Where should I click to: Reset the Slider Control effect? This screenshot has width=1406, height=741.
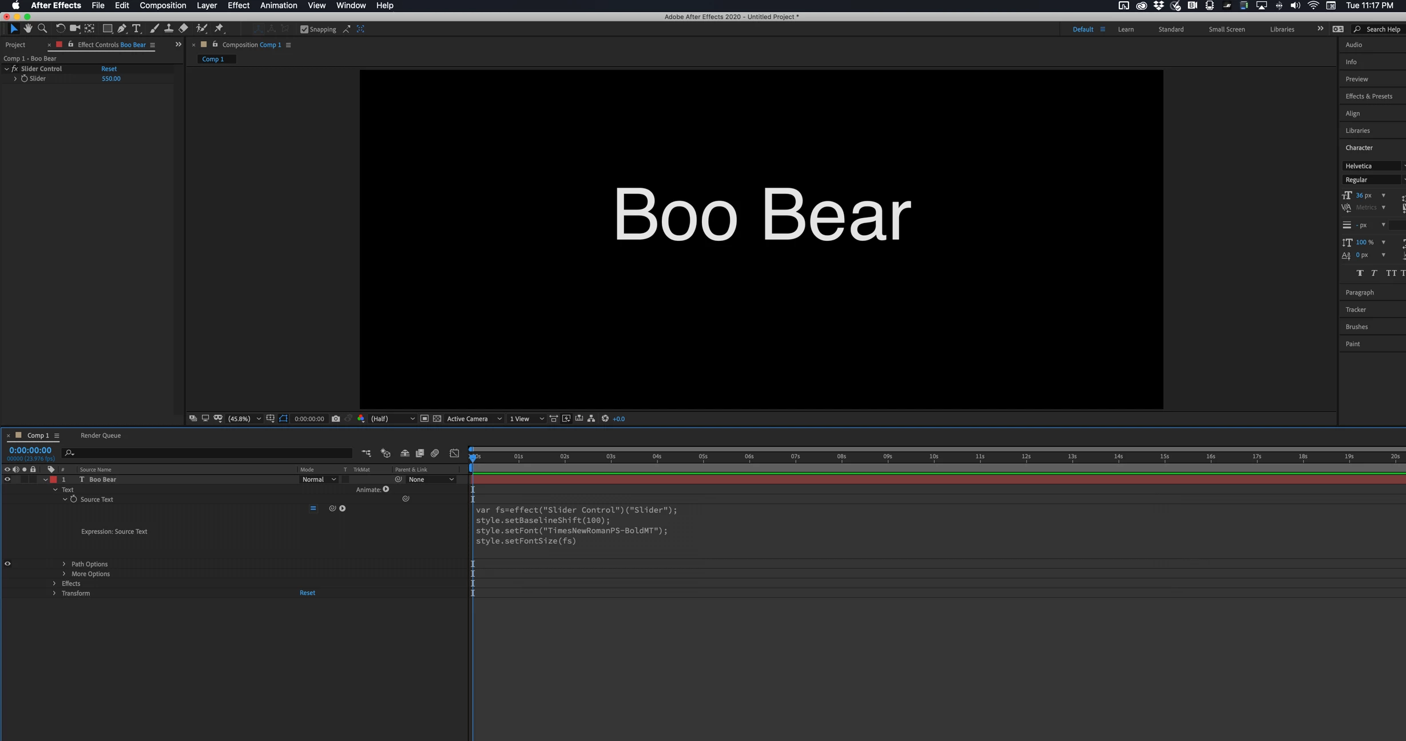click(x=109, y=69)
